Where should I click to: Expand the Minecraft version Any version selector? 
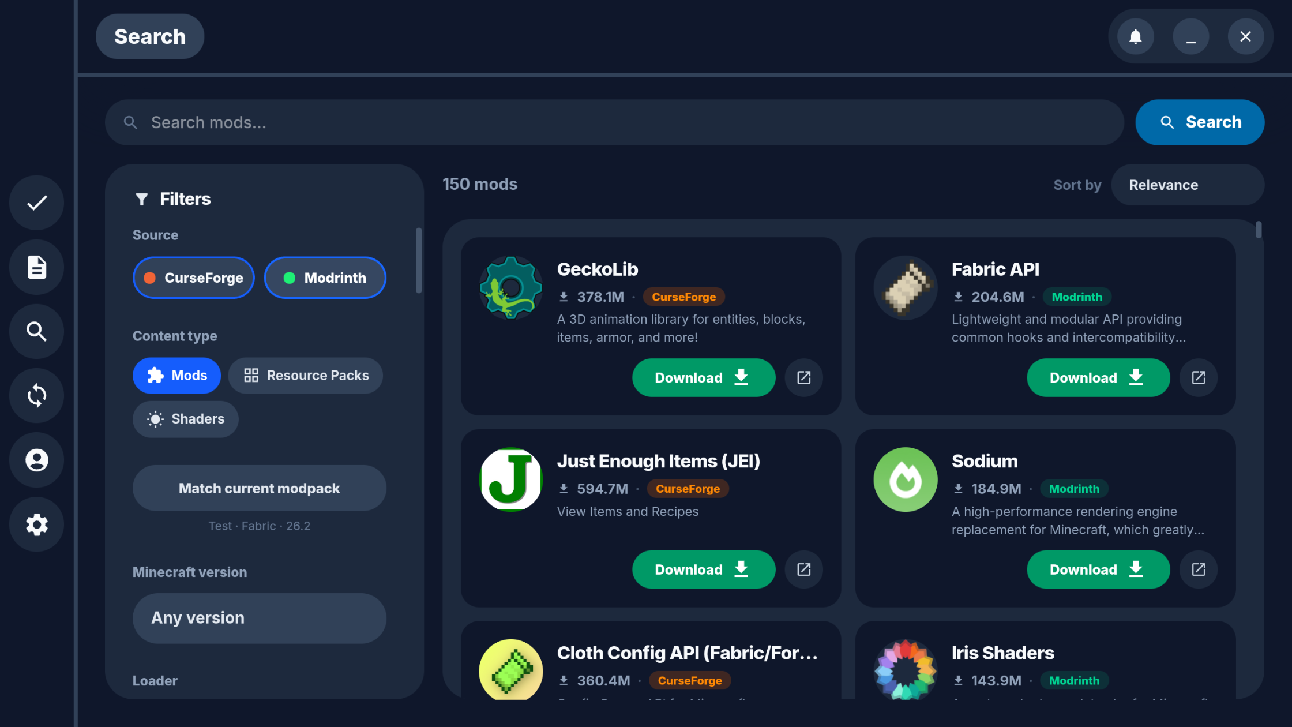(x=260, y=618)
